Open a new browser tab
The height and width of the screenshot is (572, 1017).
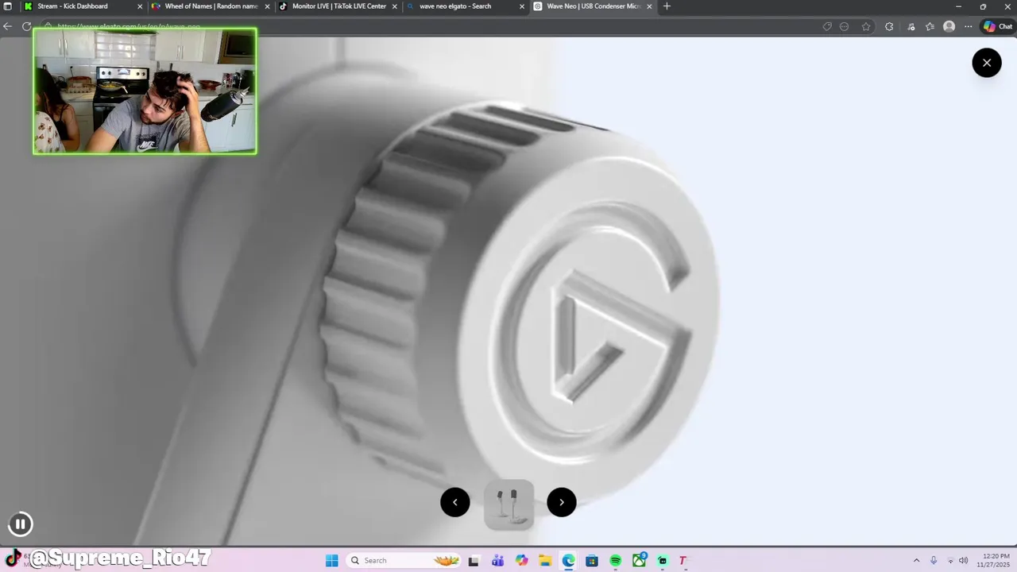pyautogui.click(x=667, y=6)
